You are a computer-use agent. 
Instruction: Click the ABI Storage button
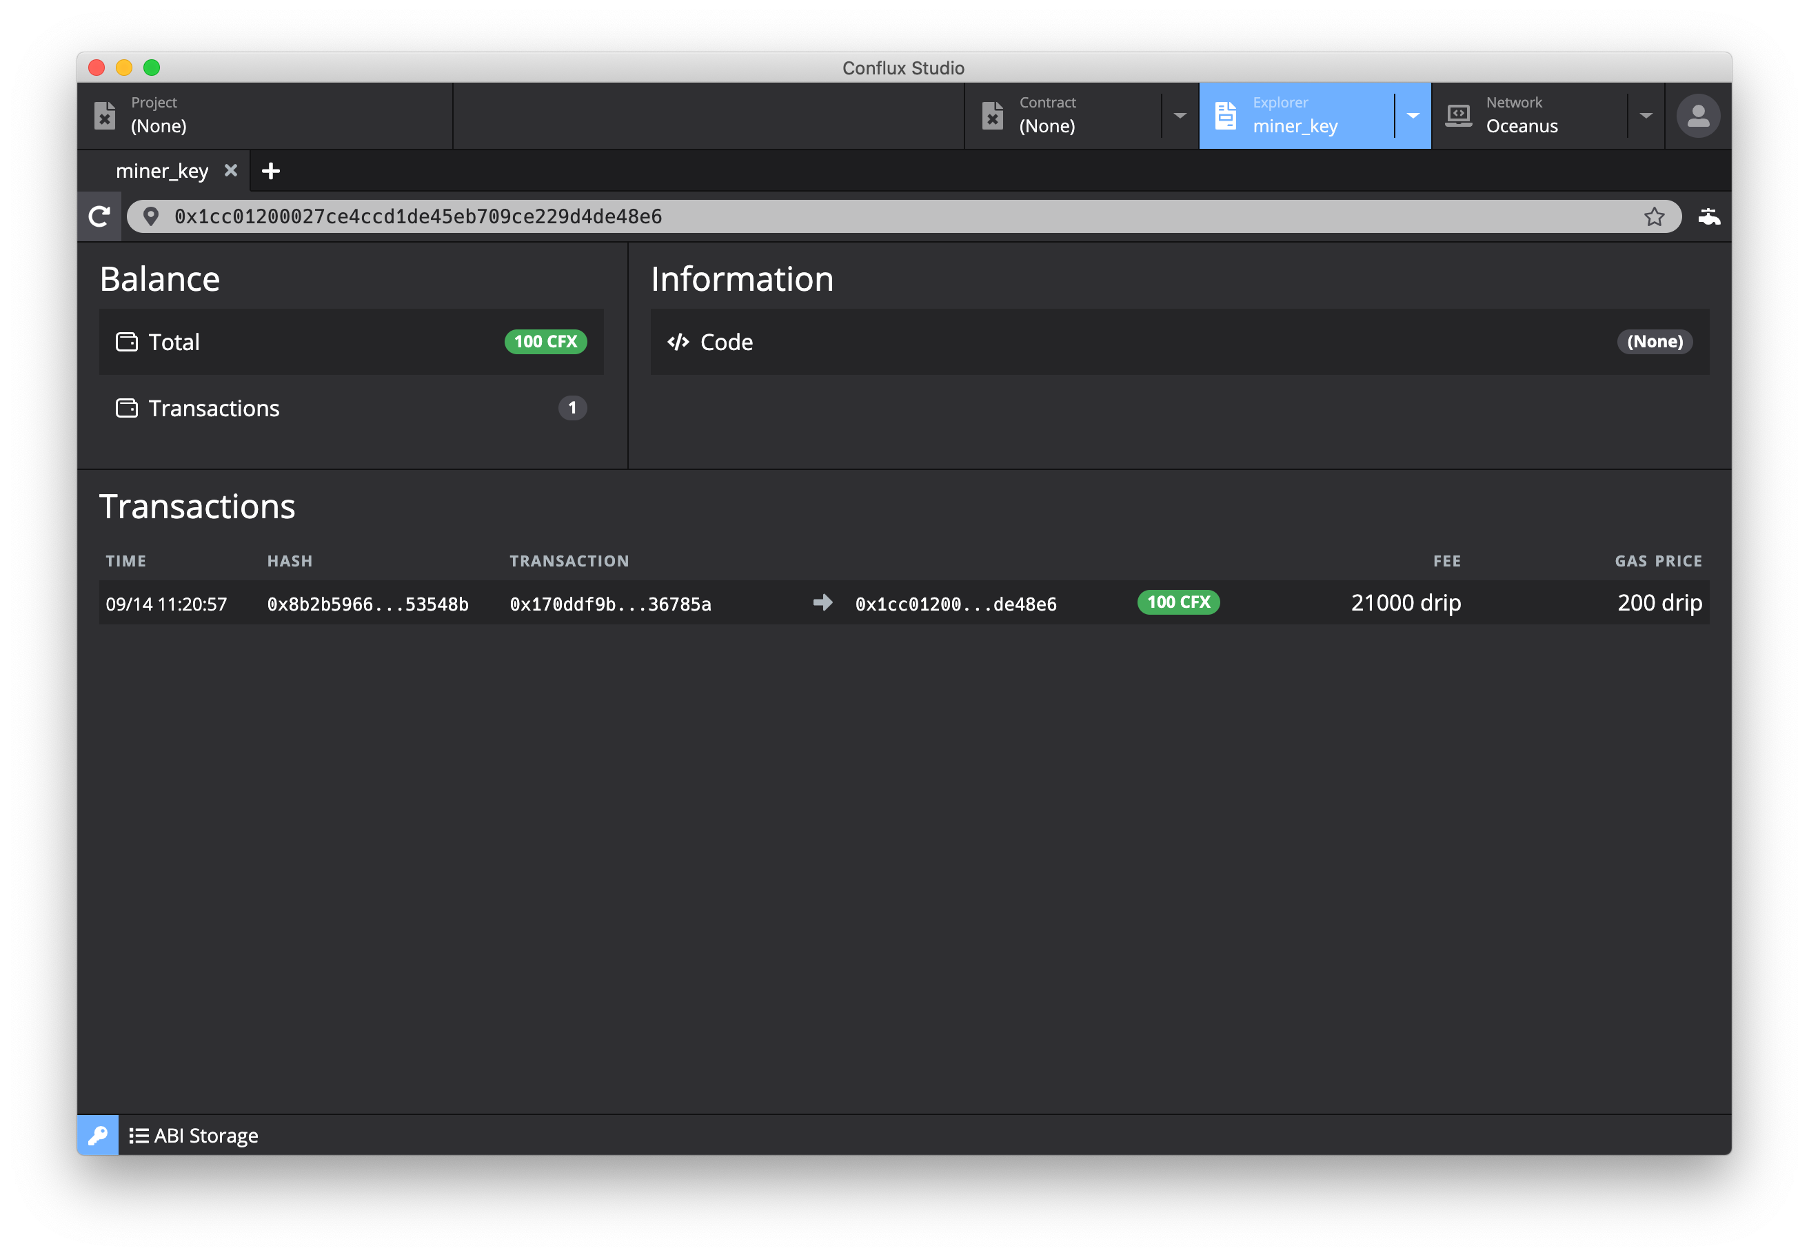tap(194, 1135)
